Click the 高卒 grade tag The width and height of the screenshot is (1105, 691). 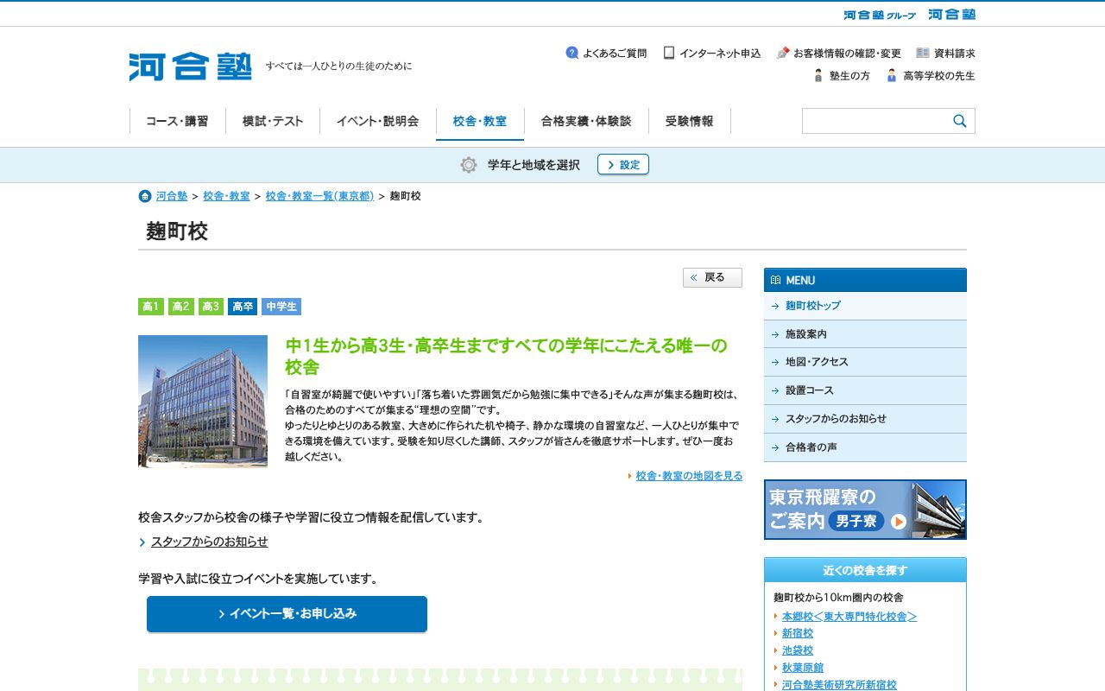pyautogui.click(x=243, y=307)
